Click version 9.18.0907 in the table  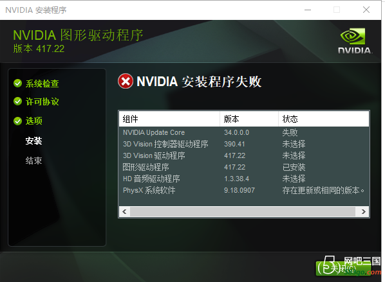click(239, 190)
